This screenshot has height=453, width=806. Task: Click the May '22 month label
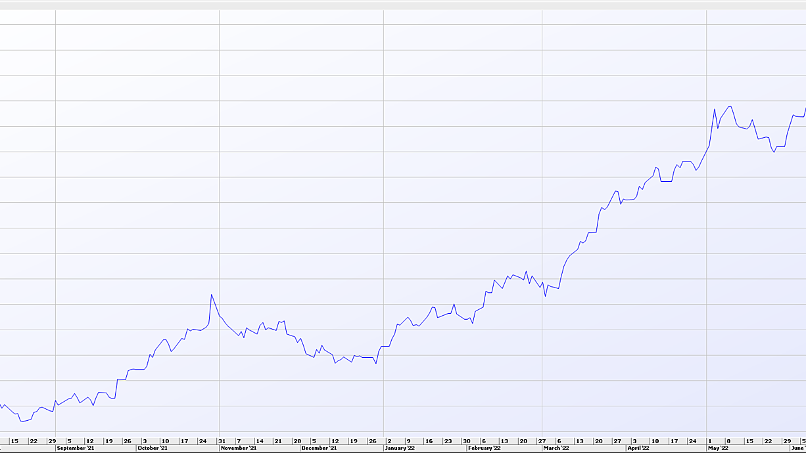click(x=719, y=448)
